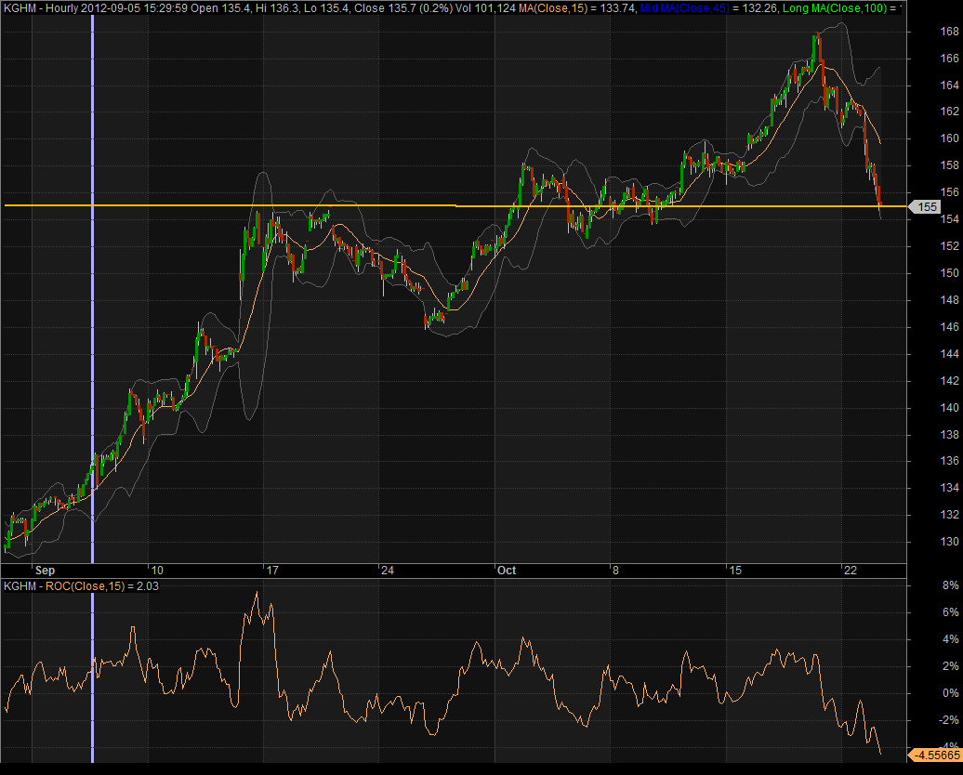Screen dimensions: 963x775
Task: Click date 24 on the time axis
Action: coord(388,571)
